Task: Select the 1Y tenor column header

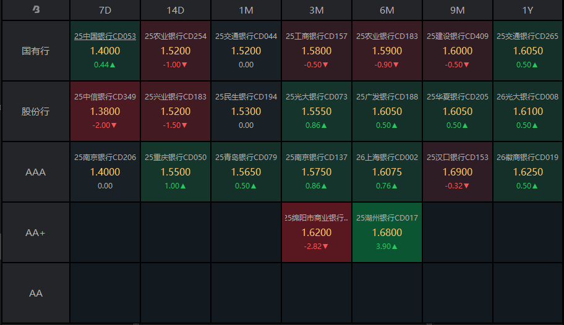Action: [528, 10]
